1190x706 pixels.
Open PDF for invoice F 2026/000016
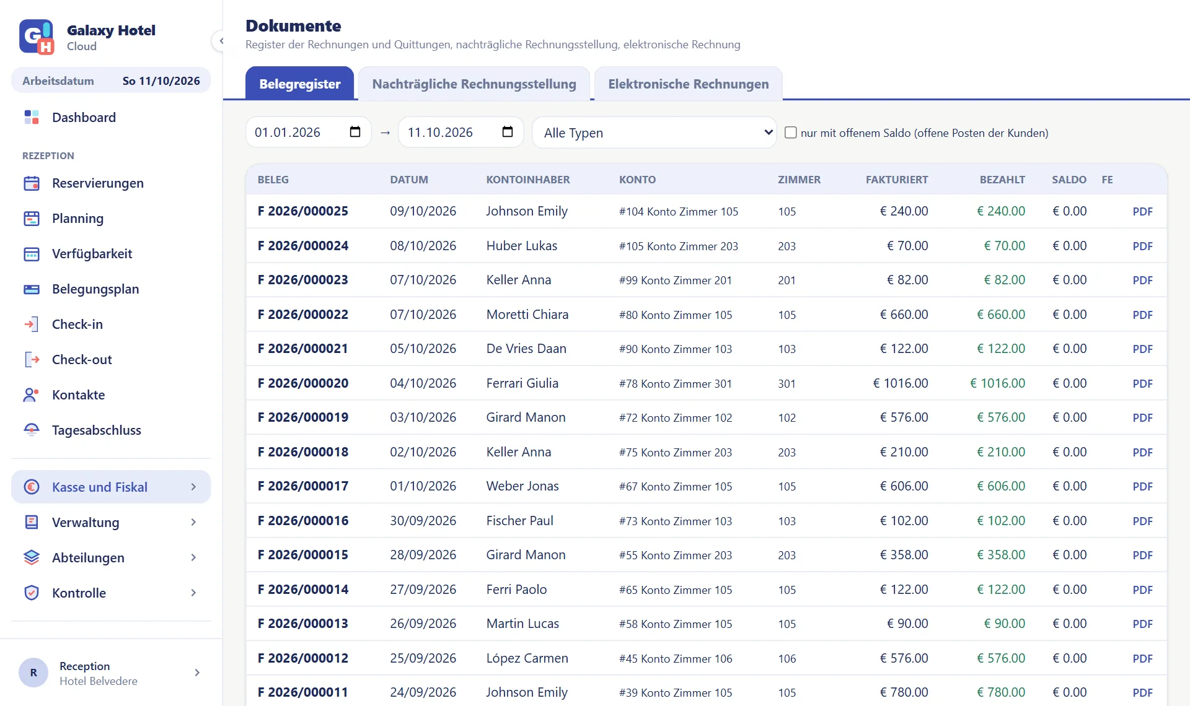click(1142, 521)
